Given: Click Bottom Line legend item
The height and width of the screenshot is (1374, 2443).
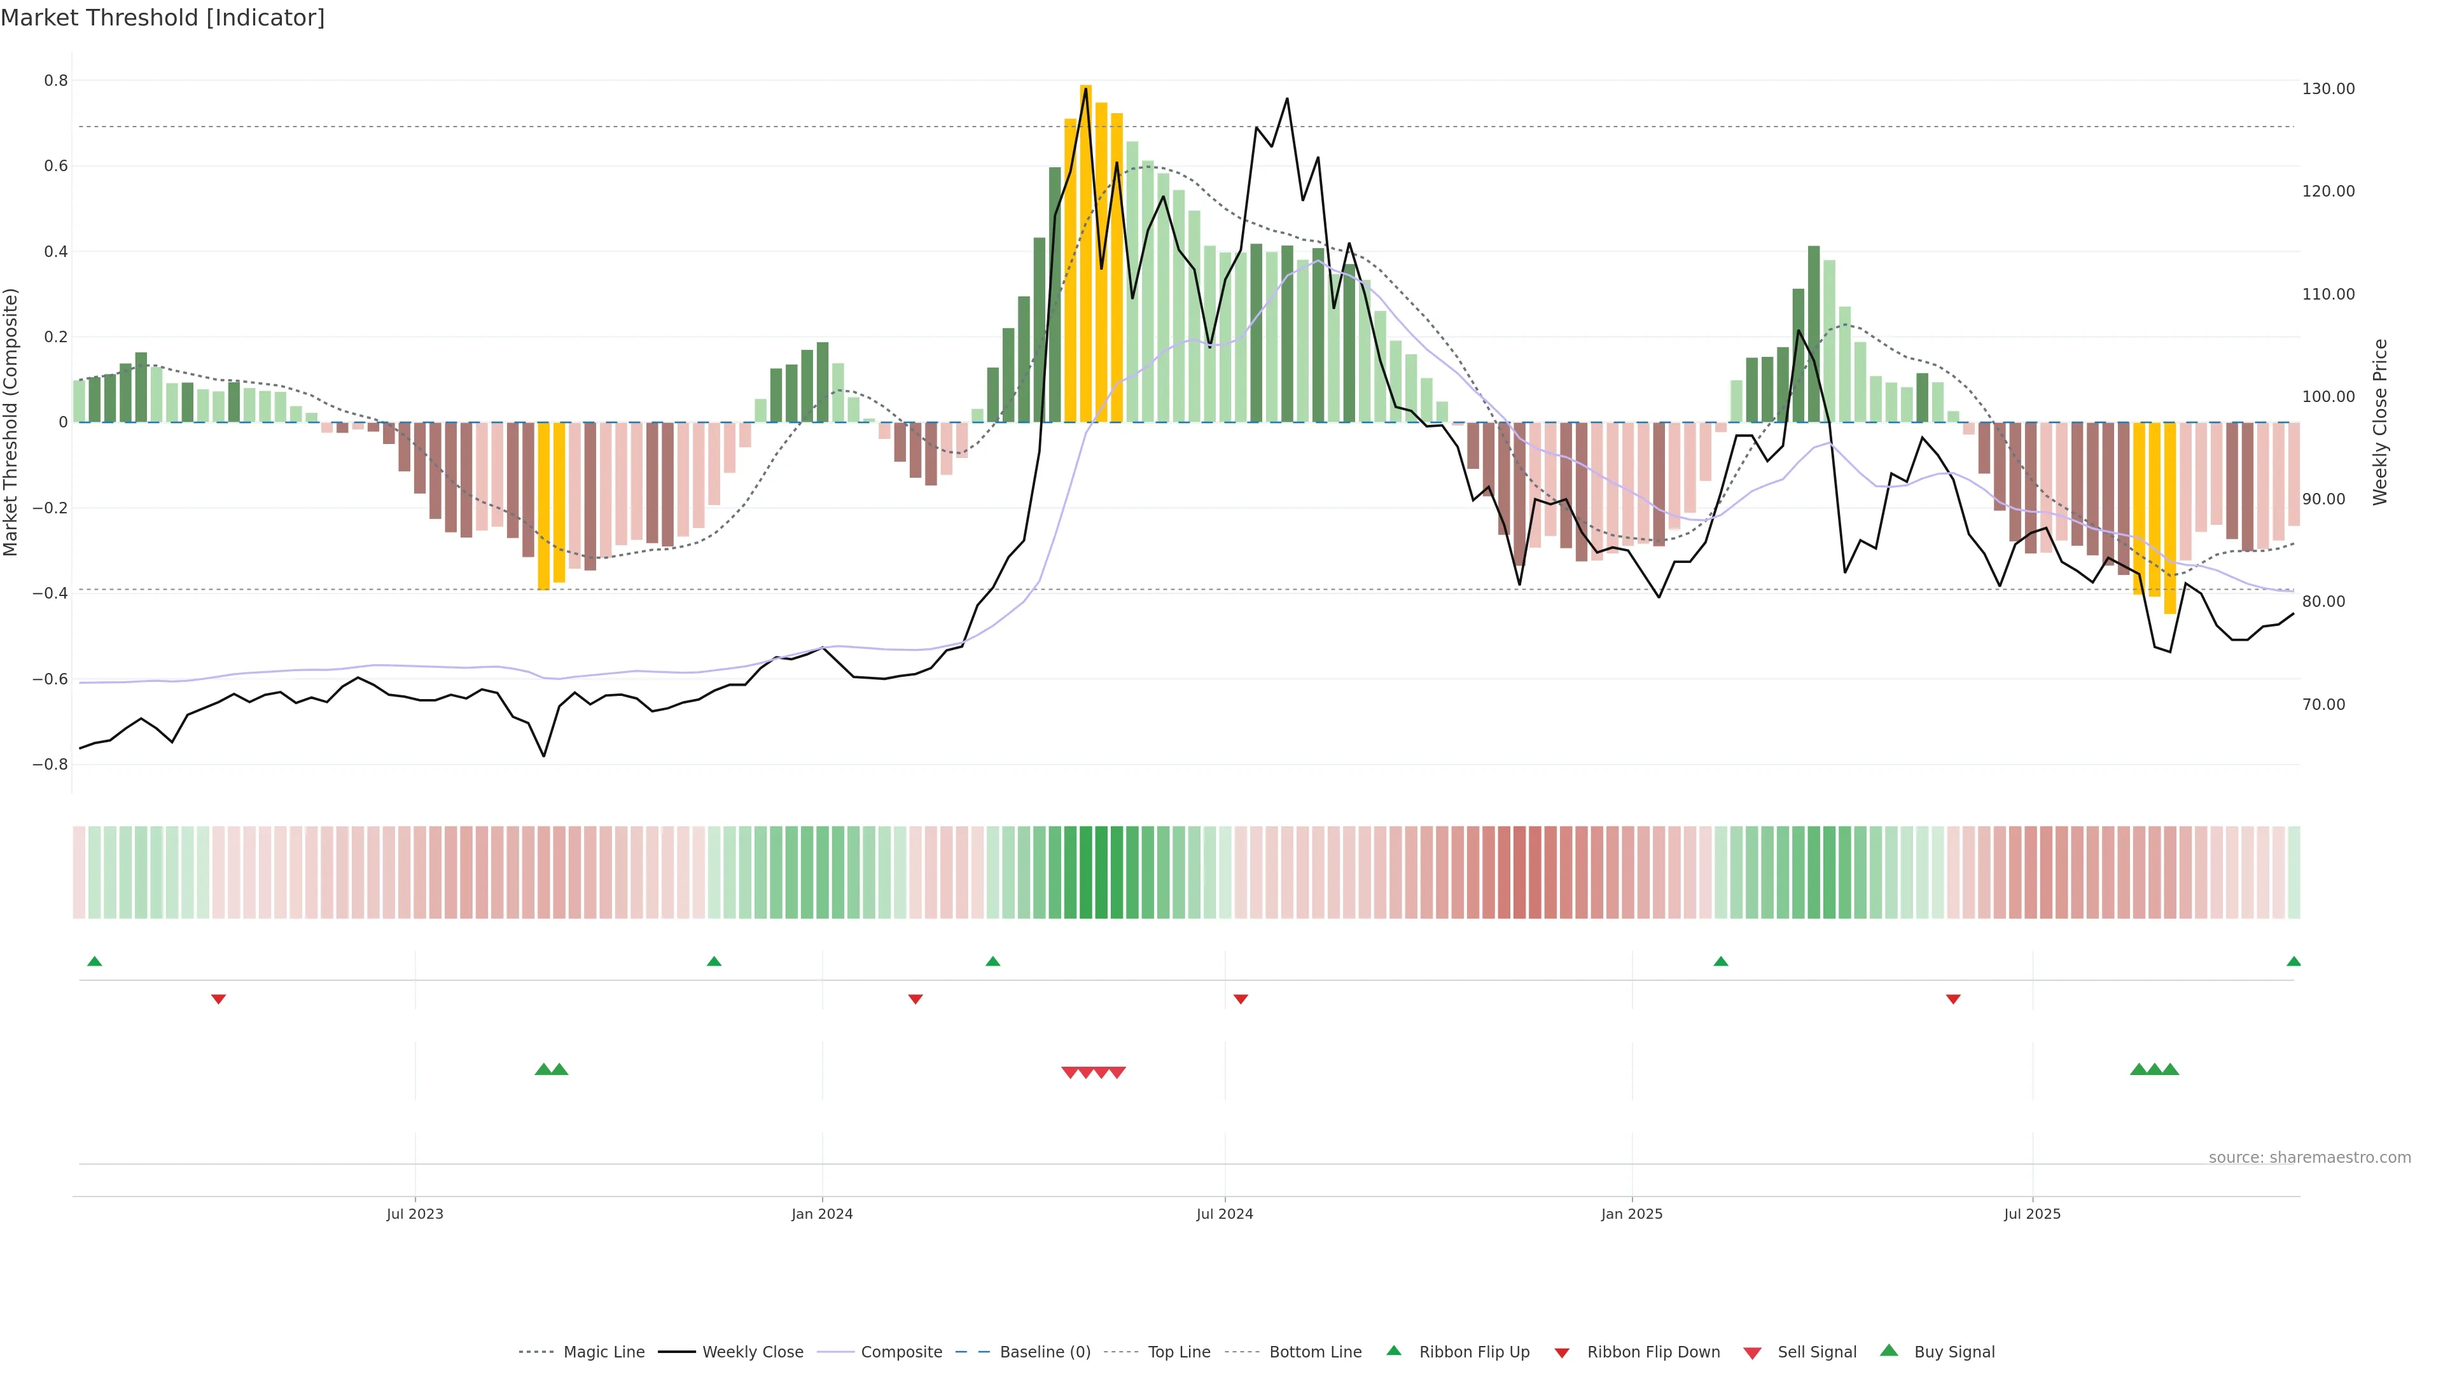Looking at the screenshot, I should click(1314, 1352).
